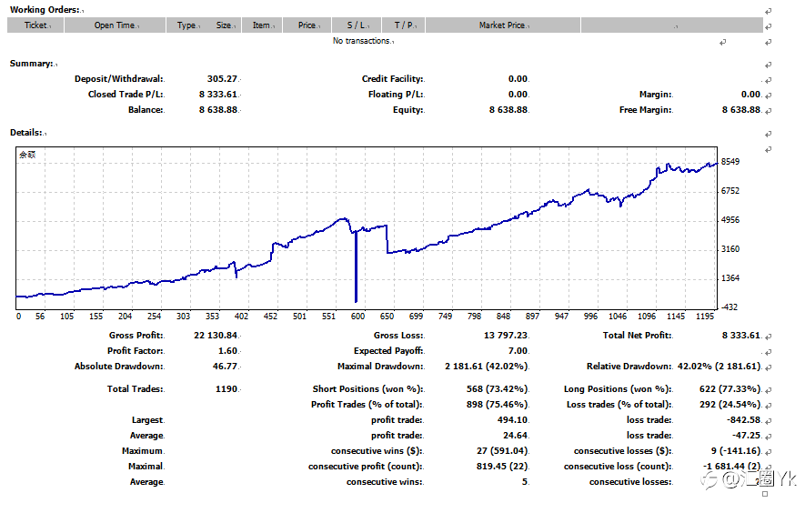Screen dimensions: 805x513
Task: Select the Size column header
Action: 225,25
